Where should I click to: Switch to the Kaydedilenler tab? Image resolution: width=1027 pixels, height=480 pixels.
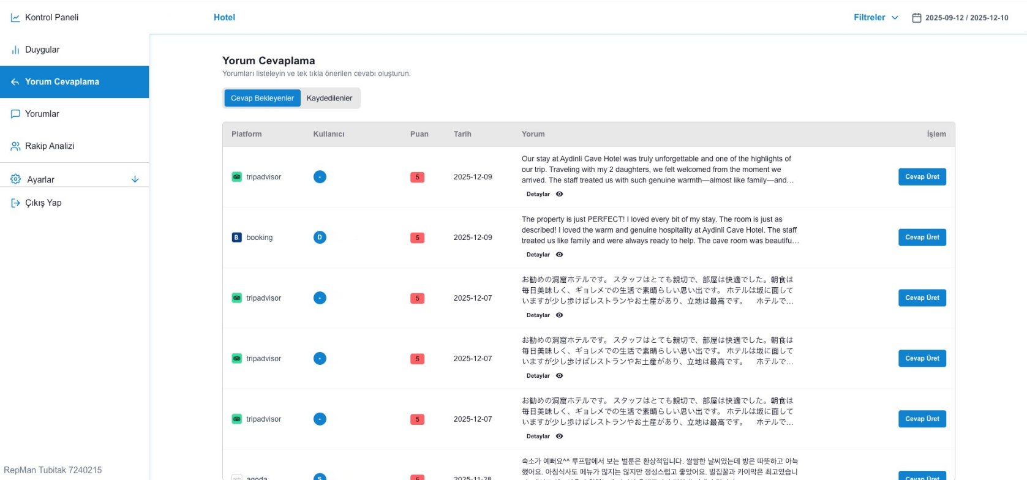[x=329, y=98]
